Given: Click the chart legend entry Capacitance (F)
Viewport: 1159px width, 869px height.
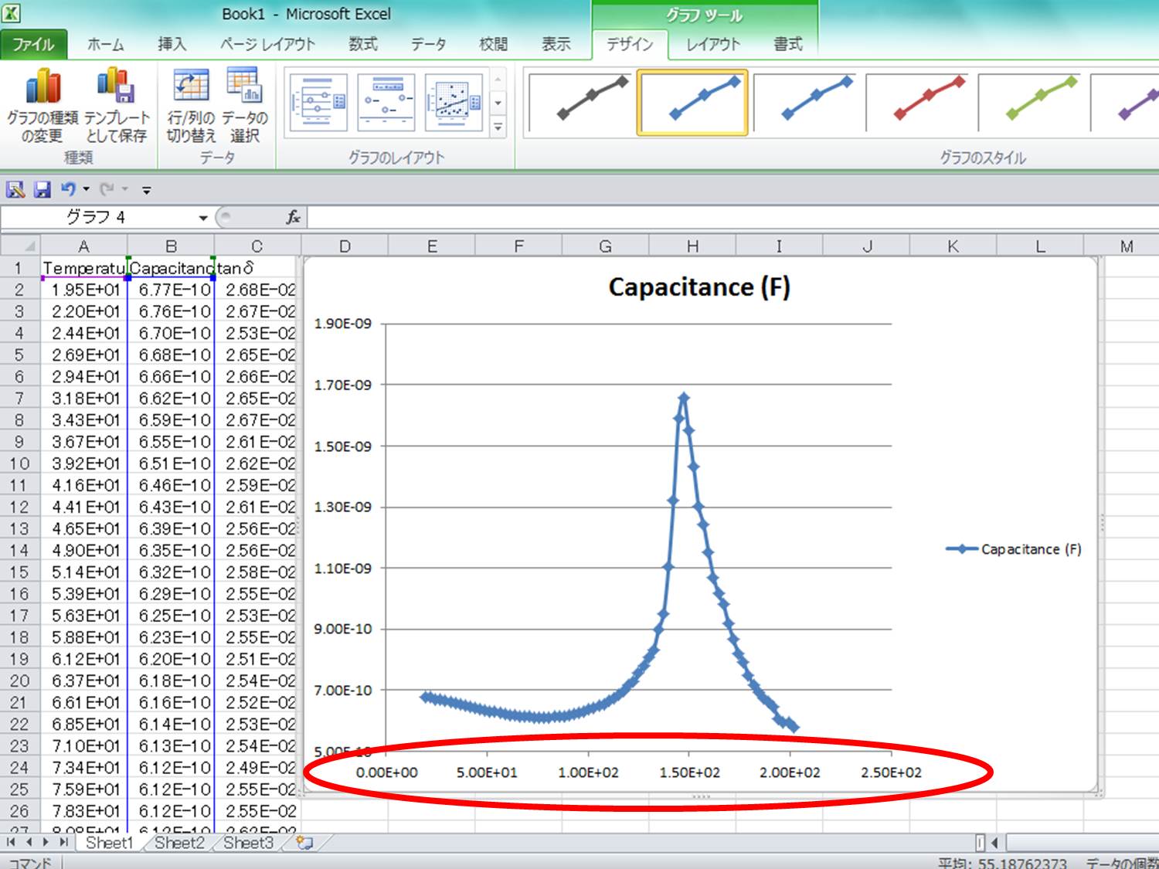Looking at the screenshot, I should (x=1014, y=549).
